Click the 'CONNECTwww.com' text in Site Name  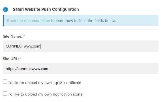[23, 46]
